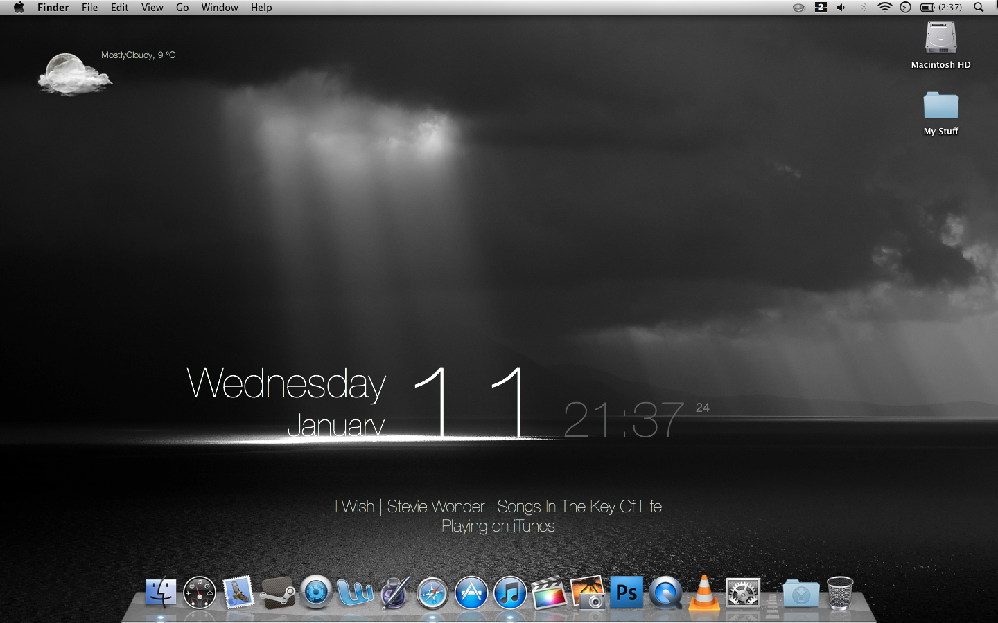Viewport: 998px width, 623px height.
Task: Open the volume control in menu bar
Action: pos(841,8)
